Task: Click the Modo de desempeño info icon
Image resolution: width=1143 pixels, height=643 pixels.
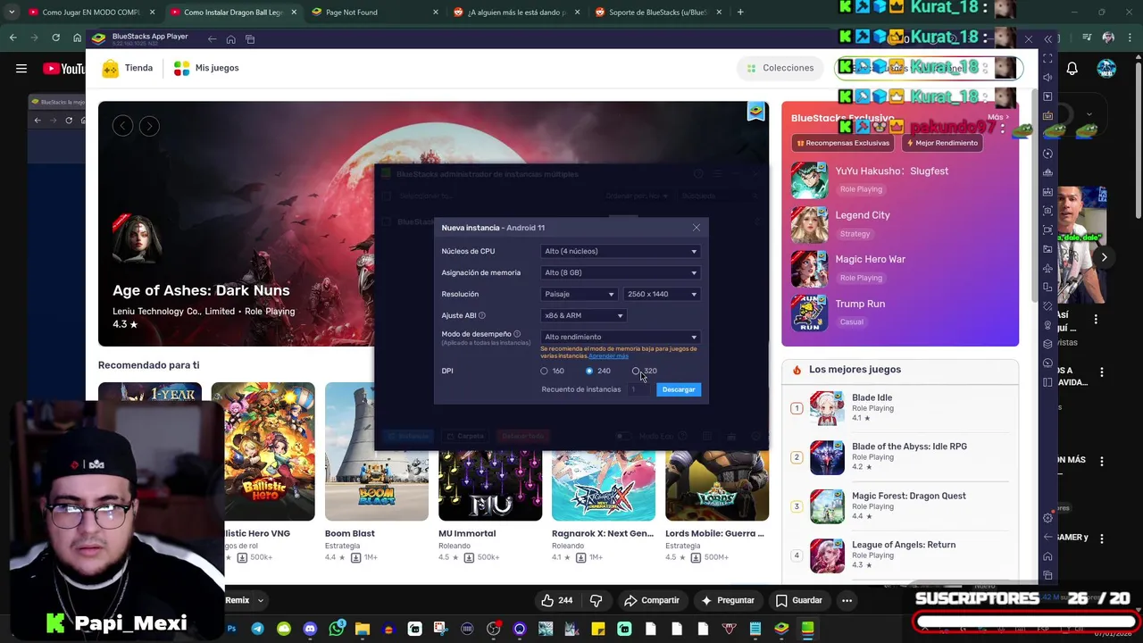Action: pyautogui.click(x=516, y=334)
